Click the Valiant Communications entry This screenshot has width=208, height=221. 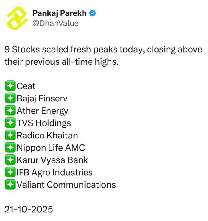(66, 185)
